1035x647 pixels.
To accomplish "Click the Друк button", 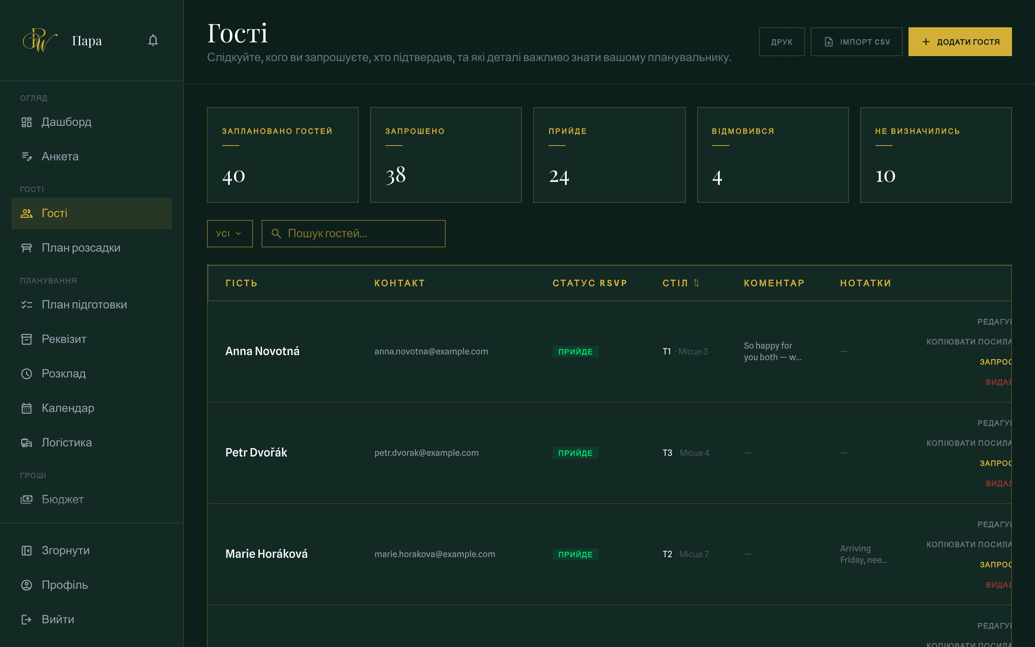I will pos(781,42).
